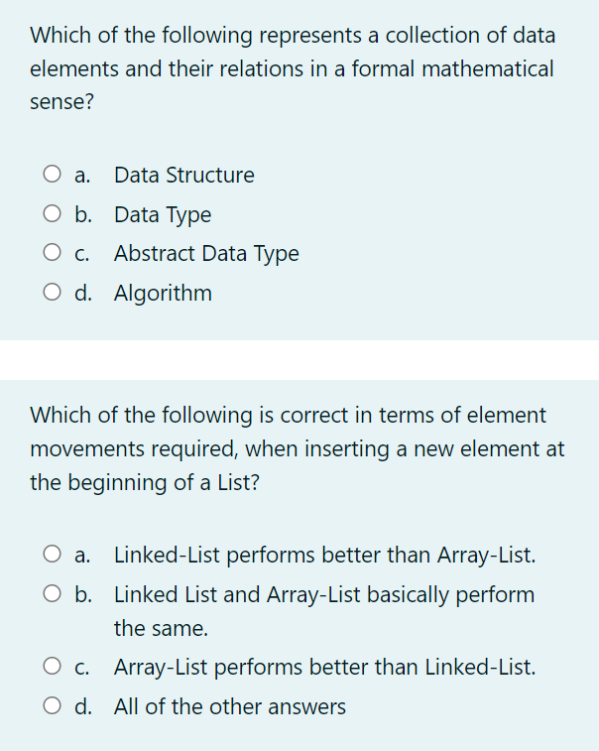The height and width of the screenshot is (751, 599).
Task: Select the radio button for Data Structure
Action: pyautogui.click(x=52, y=174)
